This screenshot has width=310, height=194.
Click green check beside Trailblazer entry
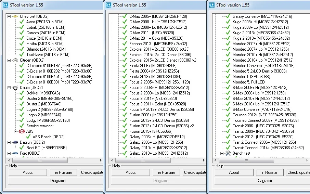tap(22, 55)
